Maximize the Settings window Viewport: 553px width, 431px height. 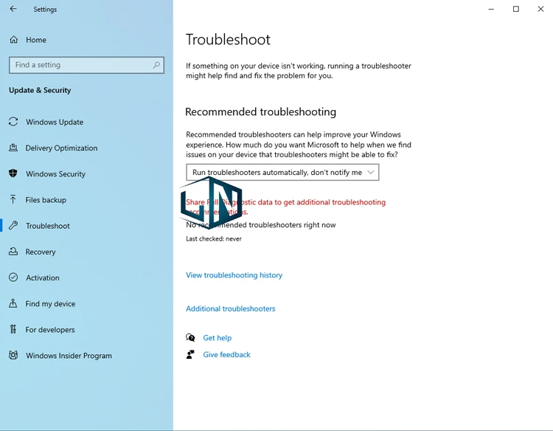515,10
